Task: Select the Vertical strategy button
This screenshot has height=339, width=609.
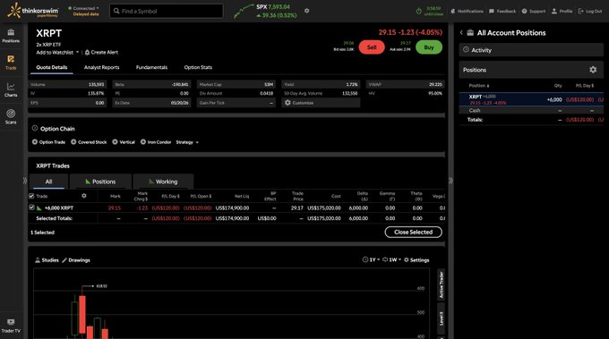Action: (124, 142)
